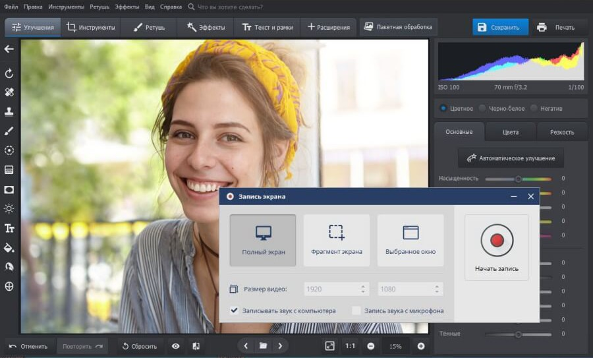593x358 pixels.
Task: Open the Расширения dropdown tab
Action: pos(328,28)
